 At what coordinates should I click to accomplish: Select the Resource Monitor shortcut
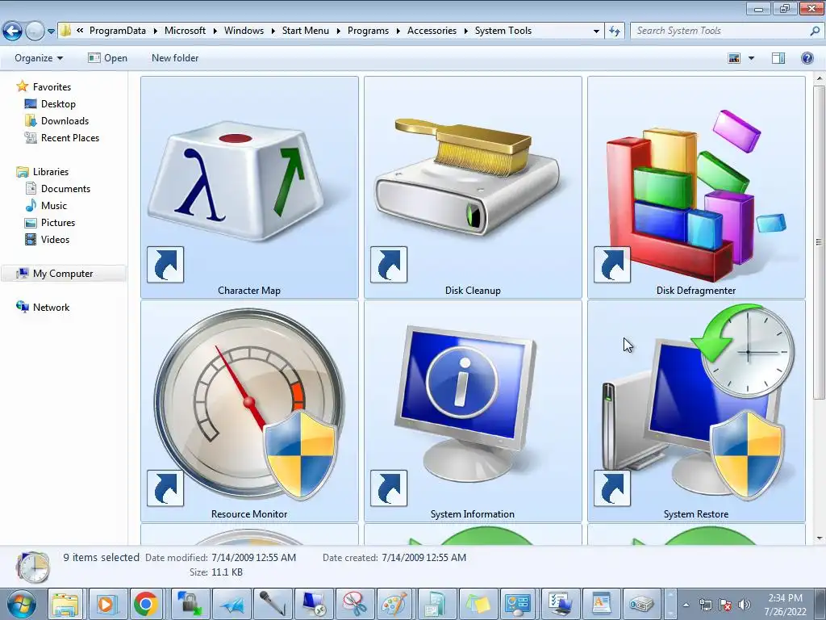click(249, 411)
